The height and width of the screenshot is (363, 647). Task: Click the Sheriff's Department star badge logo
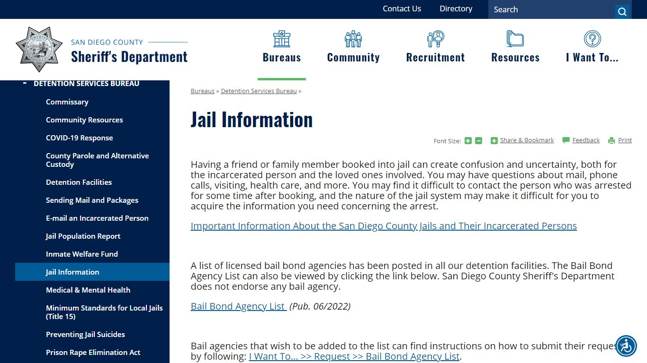point(39,50)
